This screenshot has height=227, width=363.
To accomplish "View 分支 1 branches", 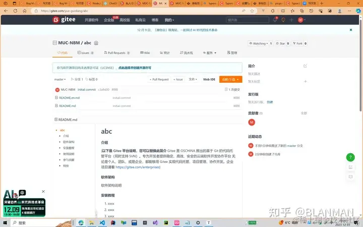I will pyautogui.click(x=77, y=79).
